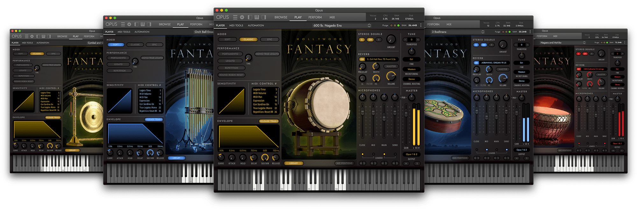
Task: Open settings via the gear icon
Action: [242, 17]
